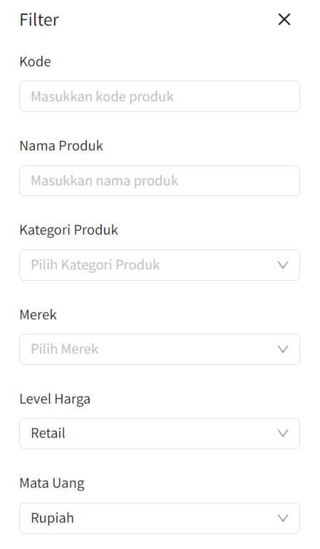Click the selected 'Retail' value text

48,433
